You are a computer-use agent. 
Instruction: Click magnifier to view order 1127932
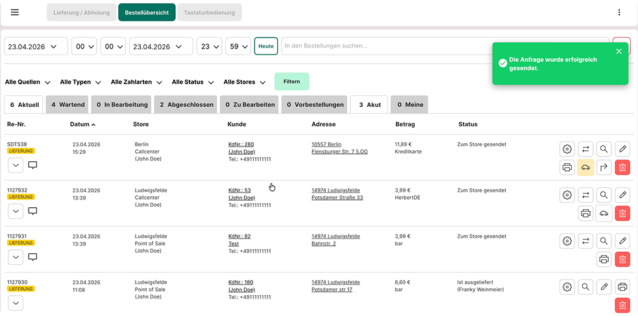tap(604, 195)
